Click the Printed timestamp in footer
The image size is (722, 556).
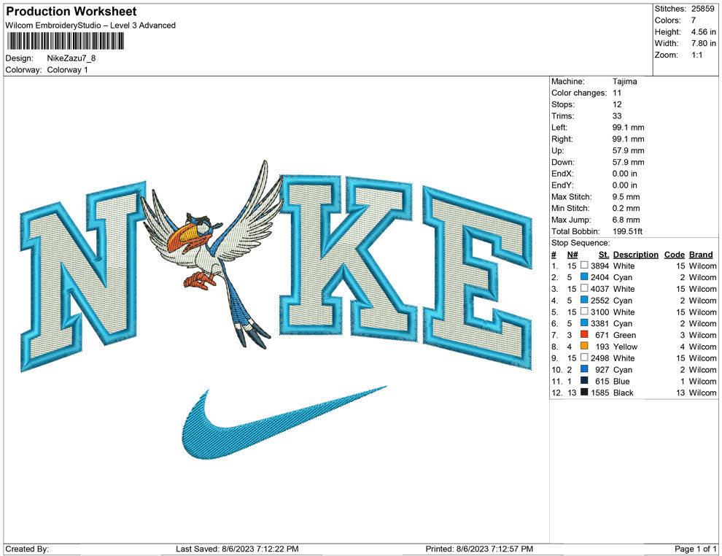[x=479, y=549]
